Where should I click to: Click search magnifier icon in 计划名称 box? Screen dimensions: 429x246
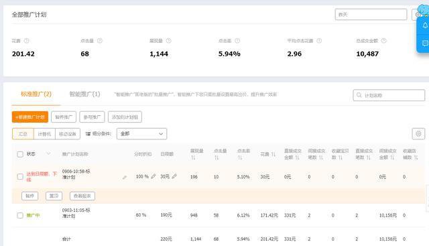(x=359, y=95)
